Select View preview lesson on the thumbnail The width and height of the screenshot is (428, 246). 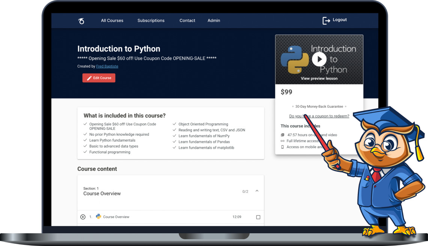[x=319, y=78]
